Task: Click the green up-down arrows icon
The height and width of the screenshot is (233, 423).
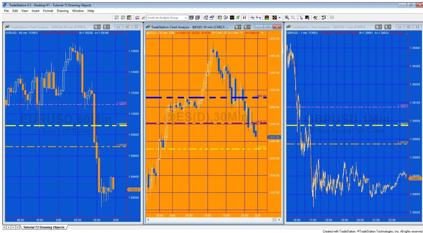Action: (x=238, y=18)
